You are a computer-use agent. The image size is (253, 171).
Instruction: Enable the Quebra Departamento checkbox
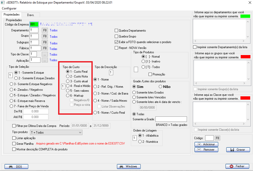pyautogui.click(x=117, y=31)
